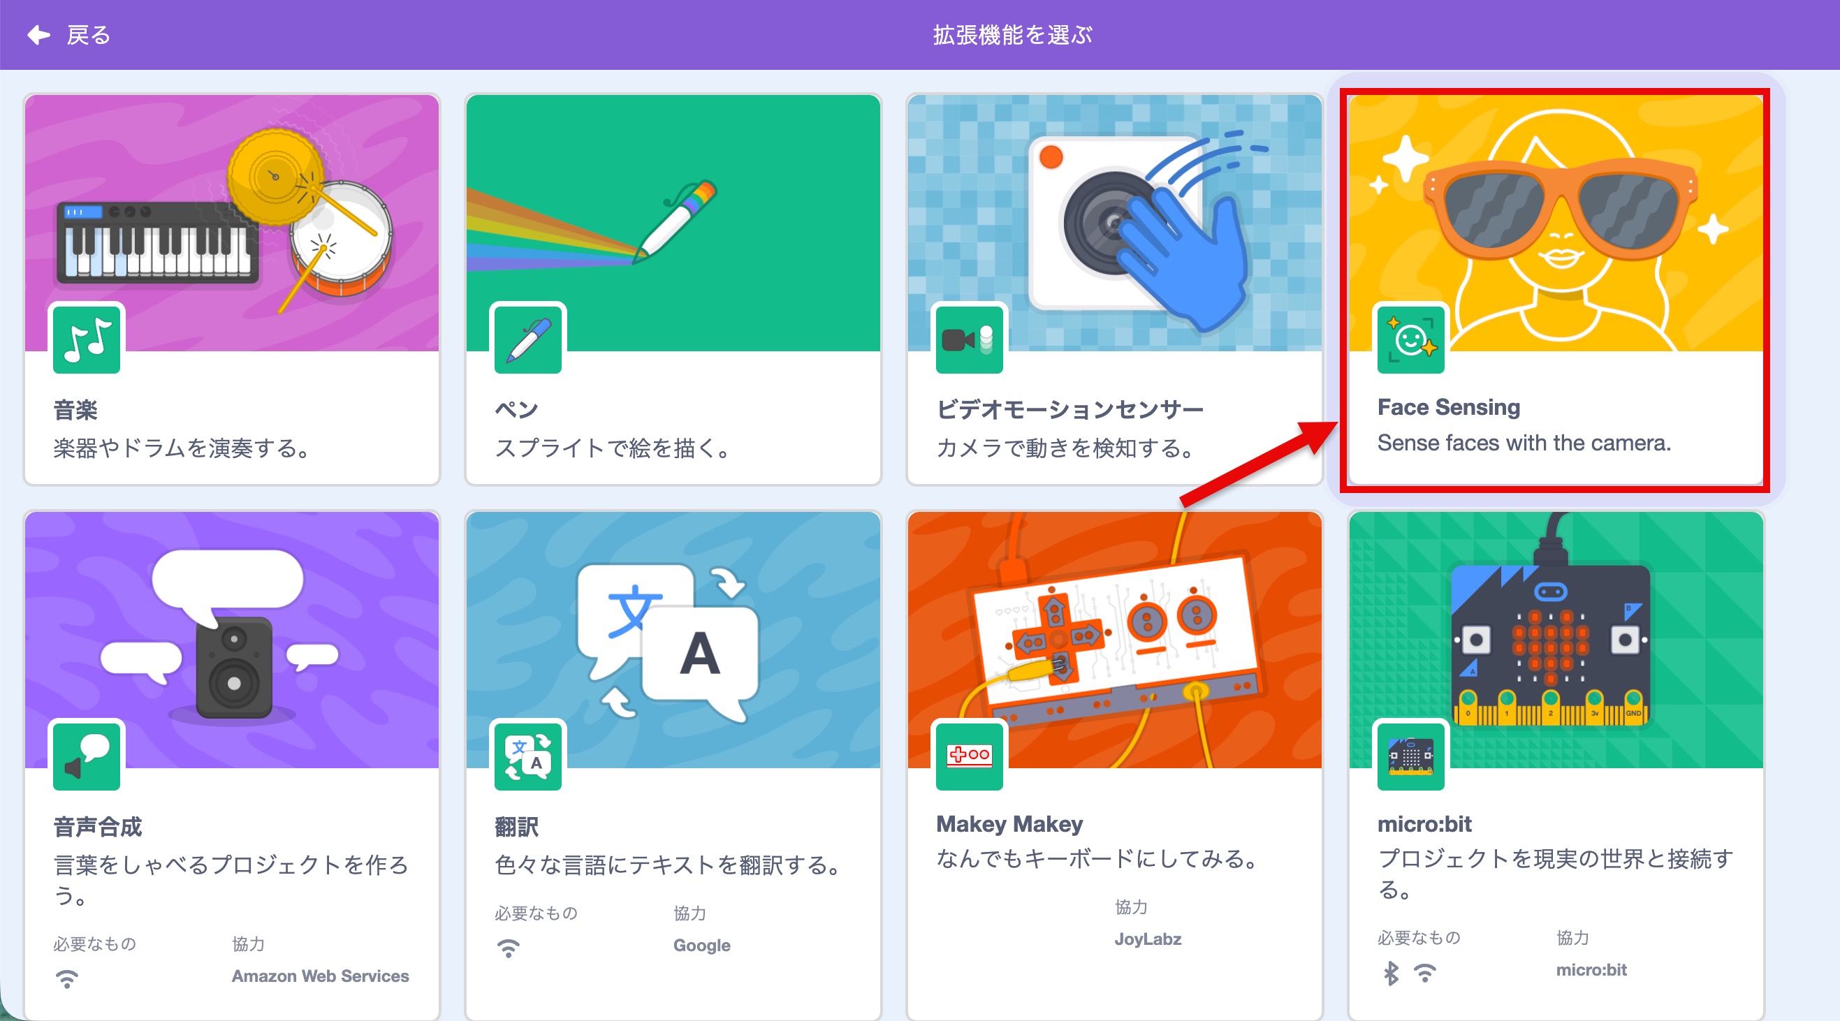Click the Pen extension icon badge
Image resolution: width=1840 pixels, height=1021 pixels.
[x=528, y=339]
